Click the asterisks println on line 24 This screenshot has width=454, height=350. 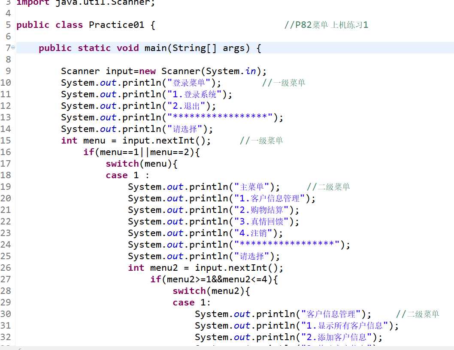pyautogui.click(x=239, y=245)
